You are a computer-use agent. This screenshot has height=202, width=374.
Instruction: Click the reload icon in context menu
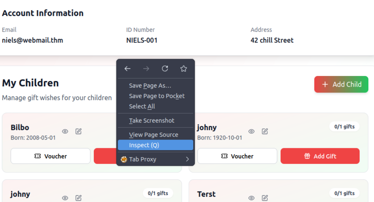click(x=165, y=68)
